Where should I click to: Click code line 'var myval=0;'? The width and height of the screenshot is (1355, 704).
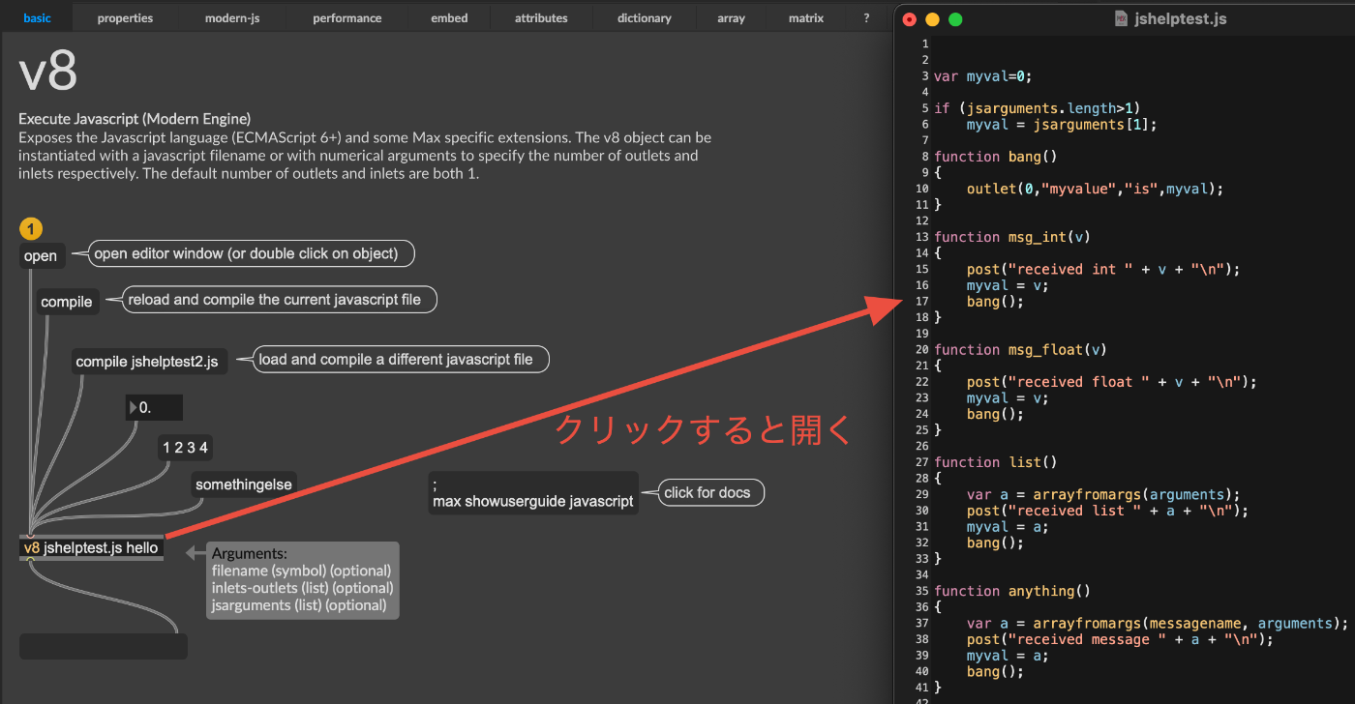[x=984, y=76]
